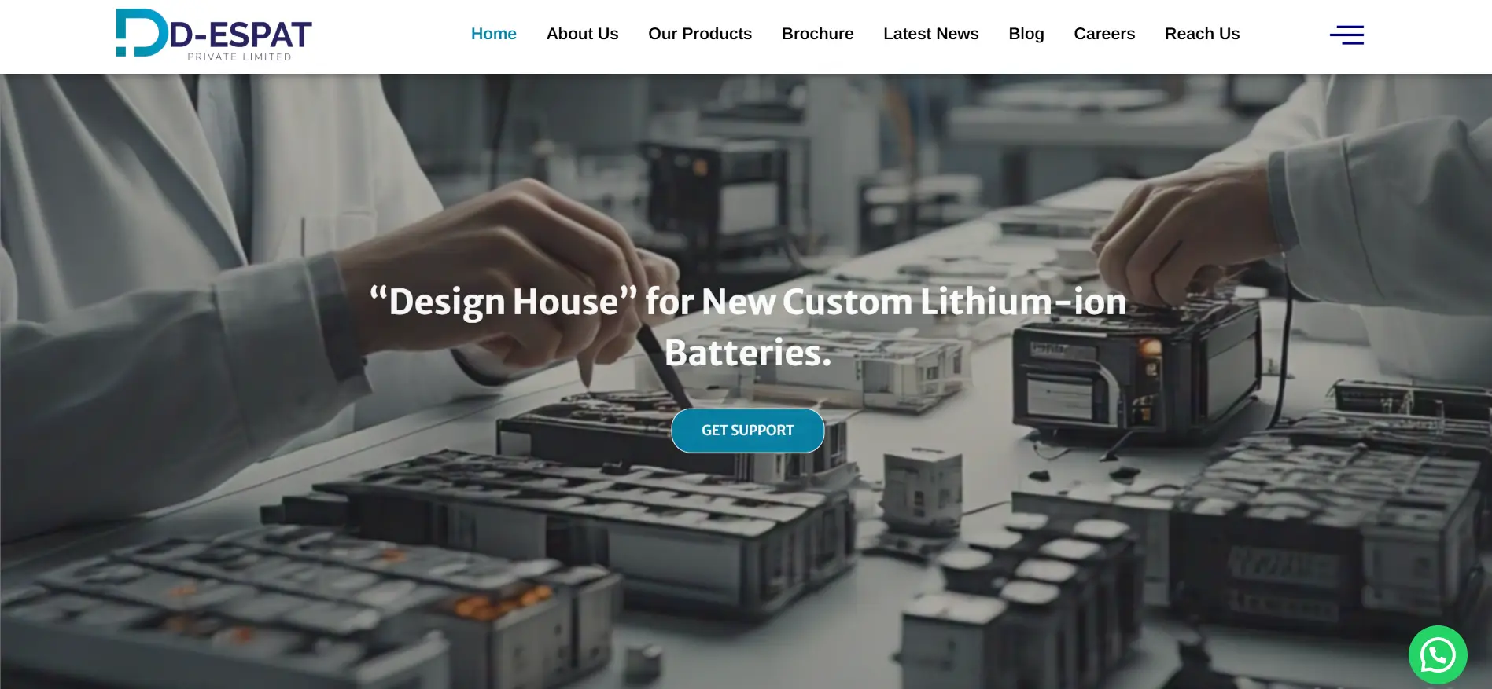Viewport: 1492px width, 689px height.
Task: Click the GET SUPPORT button
Action: (x=747, y=431)
